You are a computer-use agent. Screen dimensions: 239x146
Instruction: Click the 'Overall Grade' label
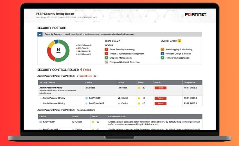(169, 41)
